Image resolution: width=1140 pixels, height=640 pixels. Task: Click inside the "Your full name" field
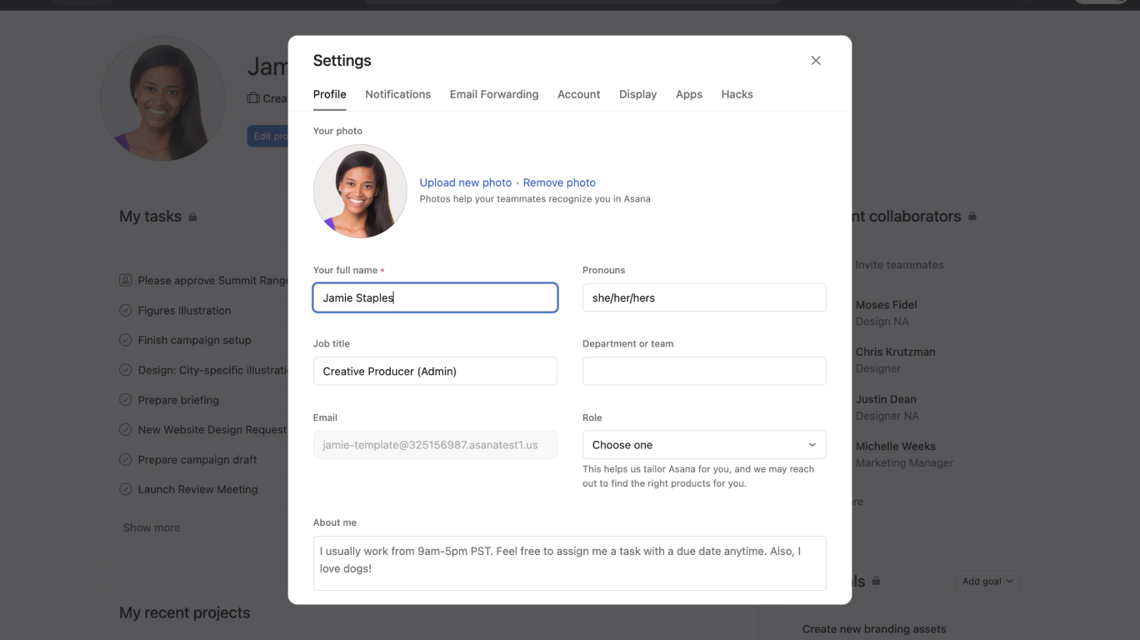click(435, 297)
